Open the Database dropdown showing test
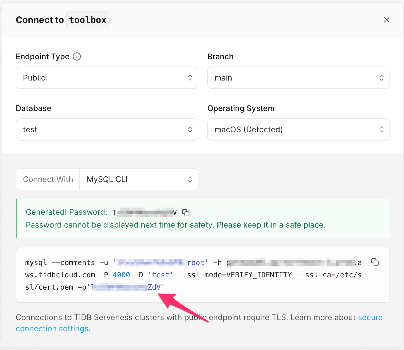This screenshot has width=404, height=350. [107, 129]
